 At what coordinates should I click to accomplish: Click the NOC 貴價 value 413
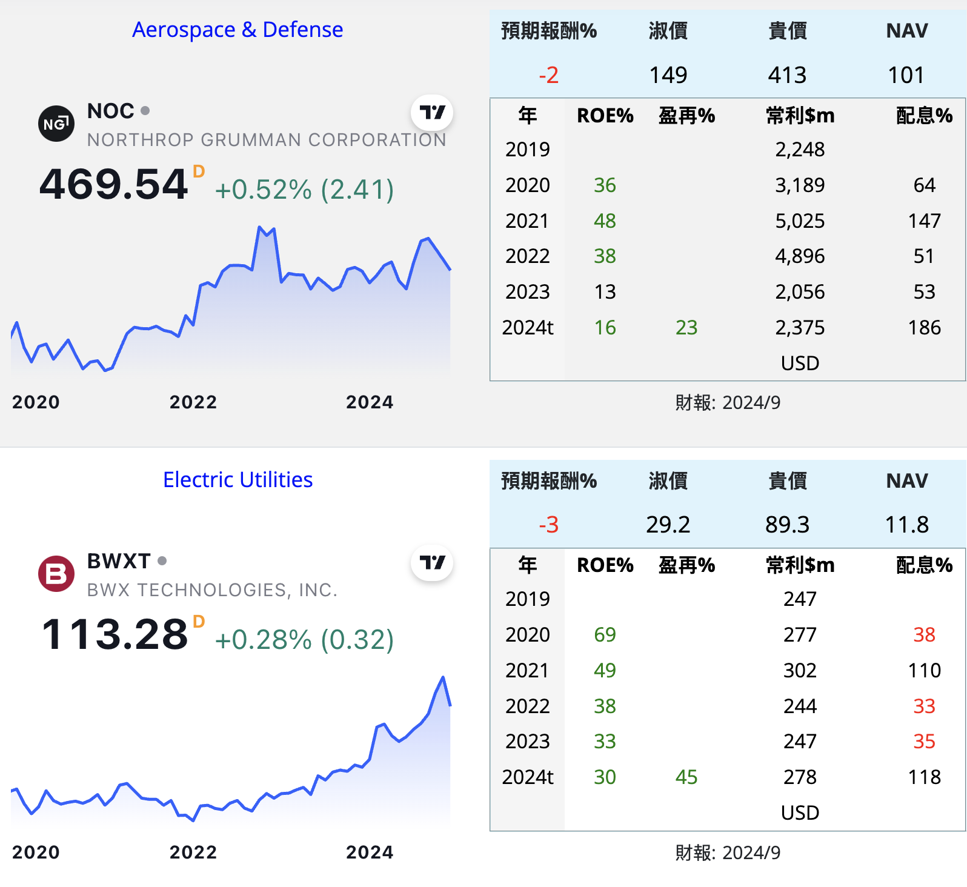pos(788,75)
